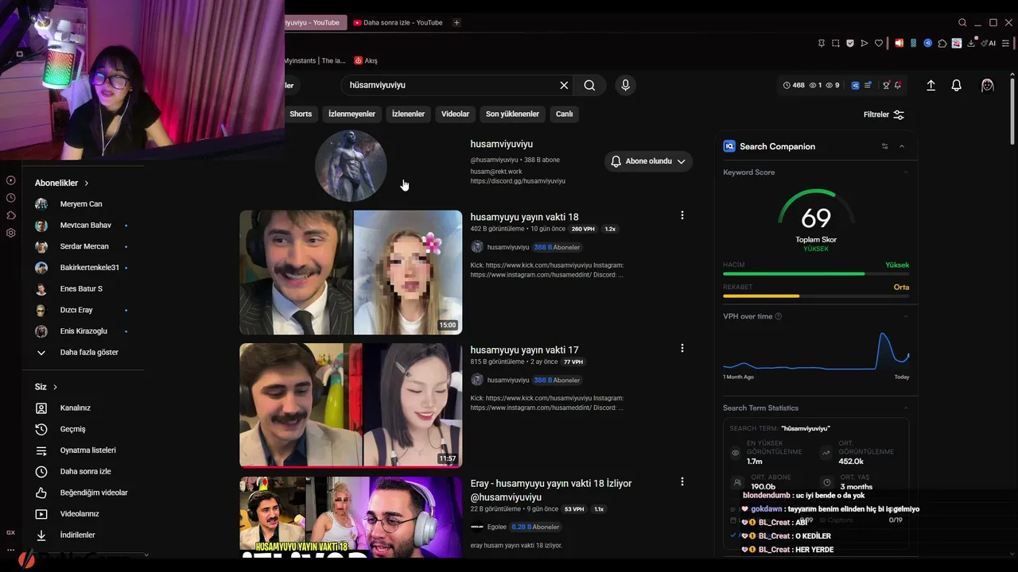
Task: Open the YouTube upload/create icon
Action: click(x=931, y=85)
